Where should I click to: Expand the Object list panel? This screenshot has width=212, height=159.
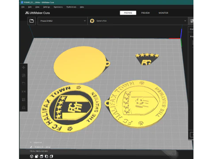[x=36, y=142]
